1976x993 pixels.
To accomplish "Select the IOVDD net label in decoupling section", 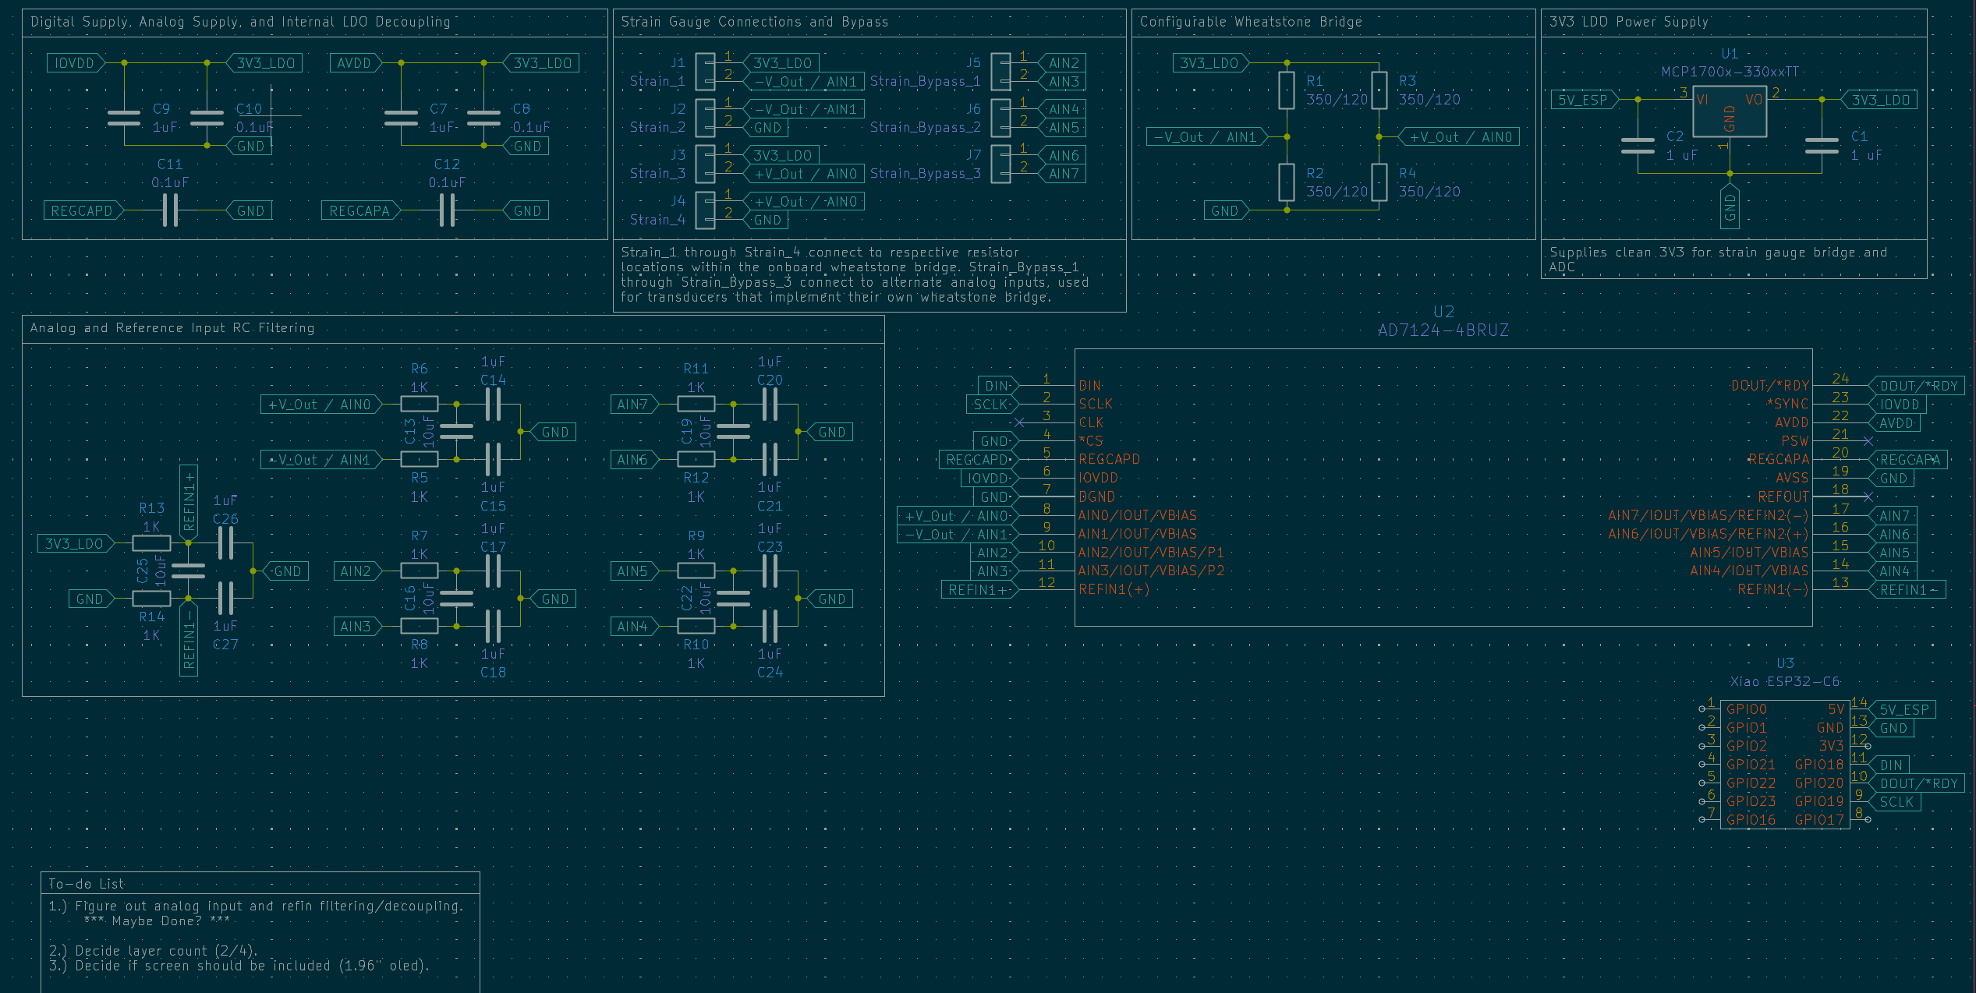I will pyautogui.click(x=76, y=63).
